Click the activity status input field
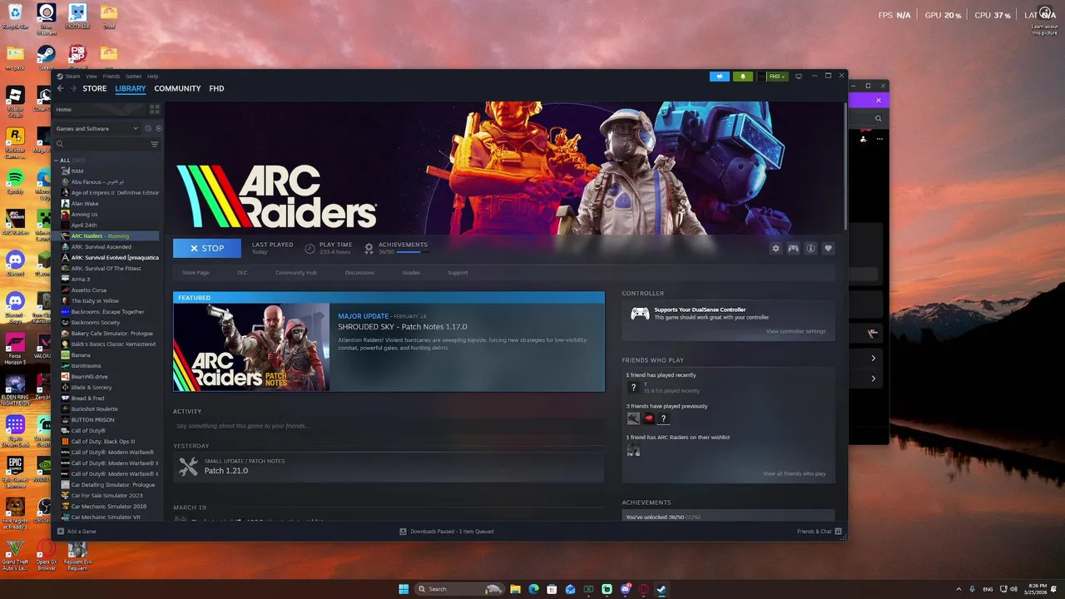The height and width of the screenshot is (599, 1065). point(389,426)
